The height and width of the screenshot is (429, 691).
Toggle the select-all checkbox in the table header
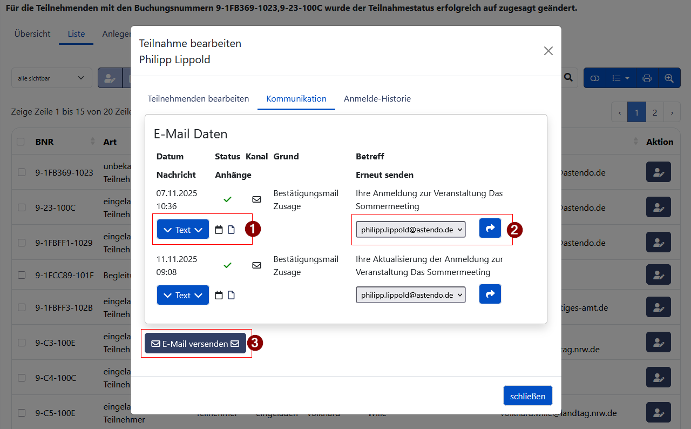(20, 141)
